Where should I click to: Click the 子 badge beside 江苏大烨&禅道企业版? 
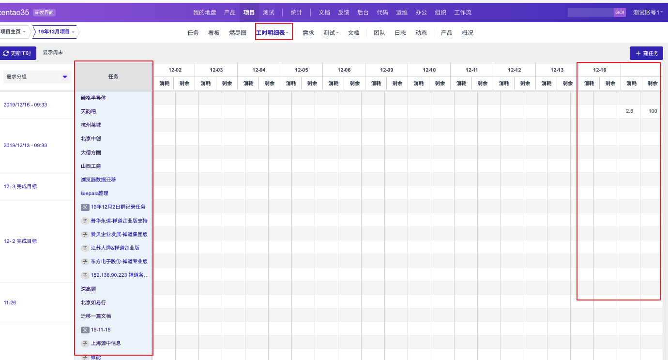point(85,248)
